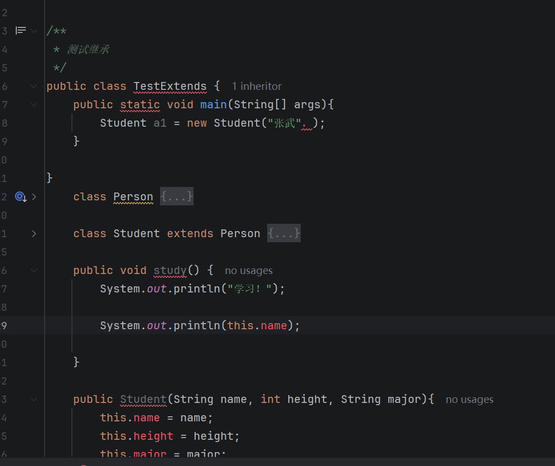Click the TestExtends class name
Image resolution: width=555 pixels, height=466 pixels.
(x=170, y=87)
